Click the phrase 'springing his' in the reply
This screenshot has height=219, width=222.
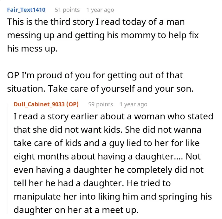[185, 197]
